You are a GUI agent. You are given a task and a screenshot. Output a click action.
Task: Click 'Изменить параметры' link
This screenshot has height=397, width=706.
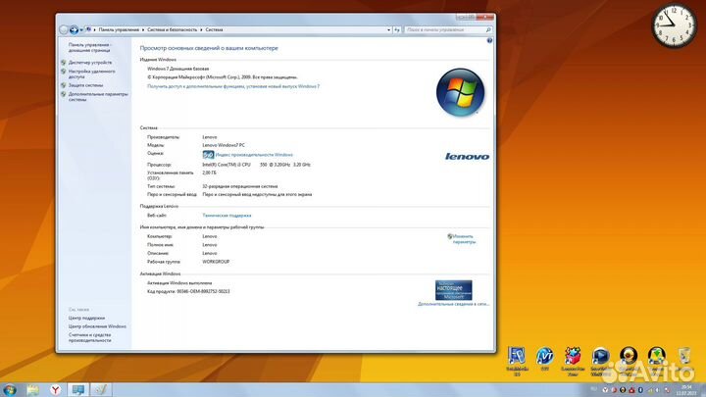pos(463,239)
